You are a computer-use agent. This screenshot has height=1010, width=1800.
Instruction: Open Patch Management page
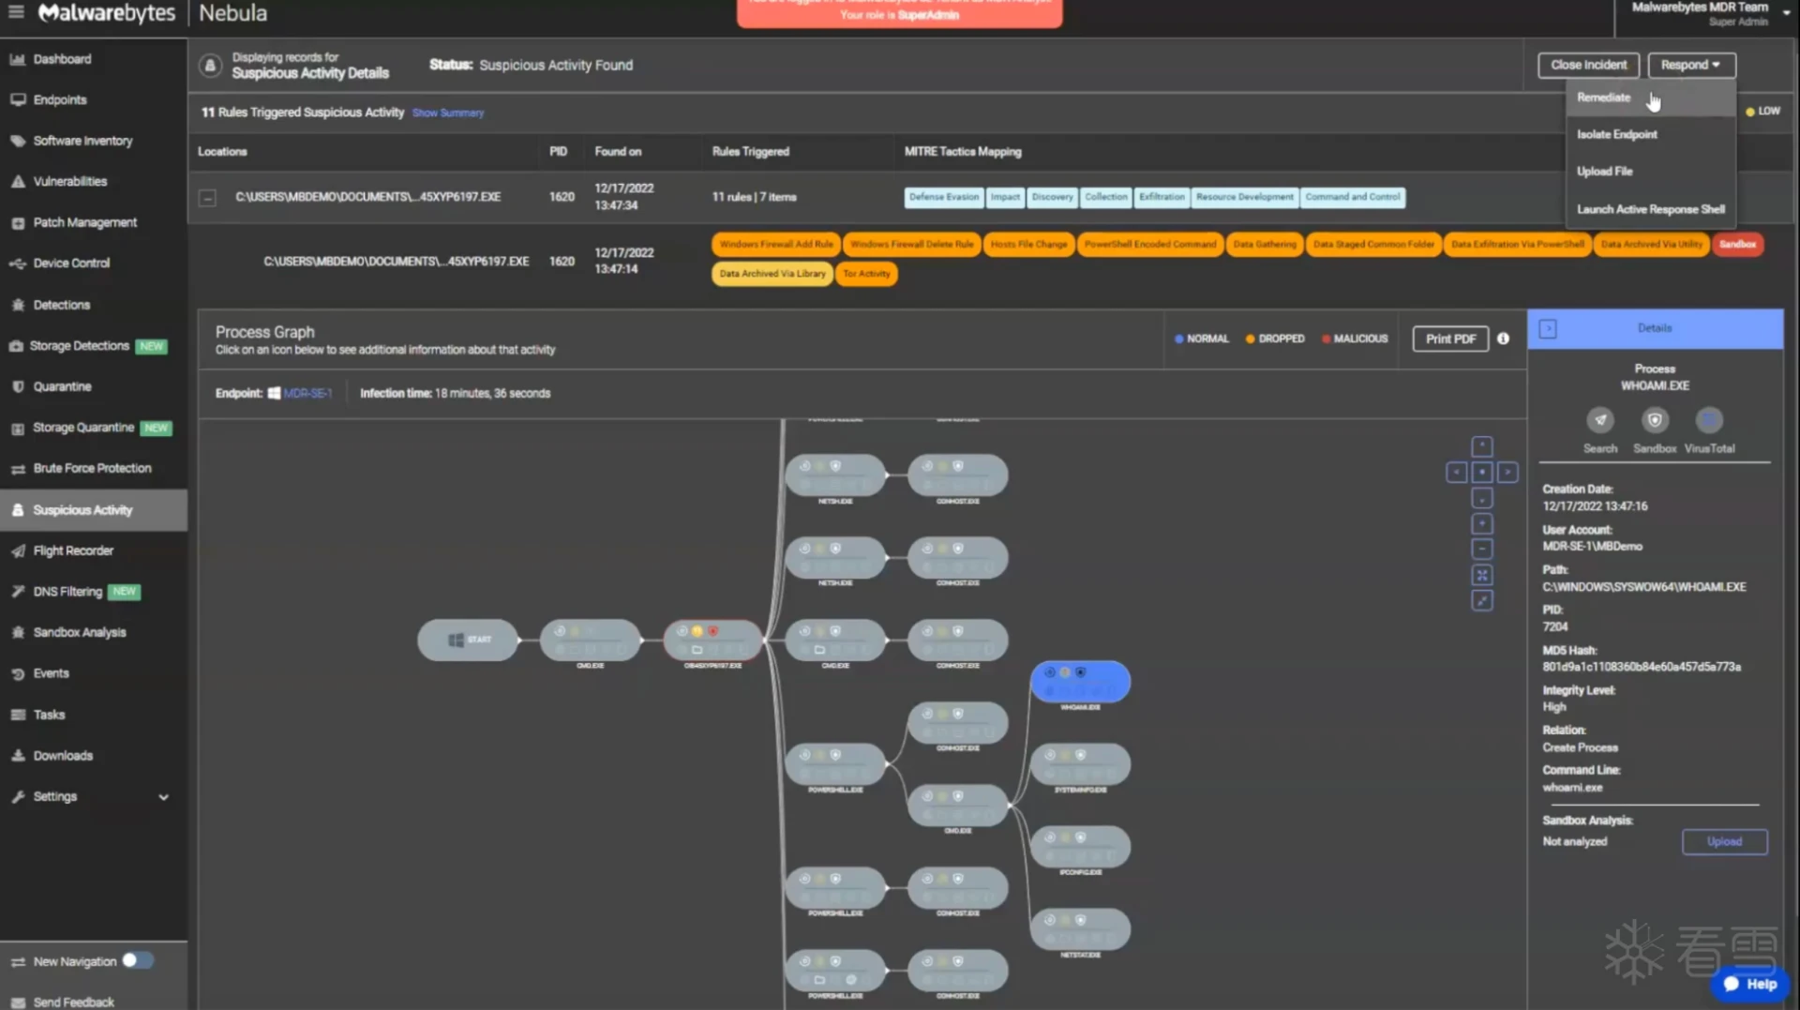click(x=84, y=222)
